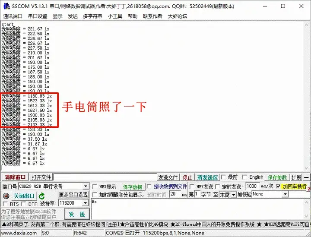Click the 光照强度 = 37.50 lx line
Image resolution: width=311 pixels, height=237 pixels.
pos(24,139)
